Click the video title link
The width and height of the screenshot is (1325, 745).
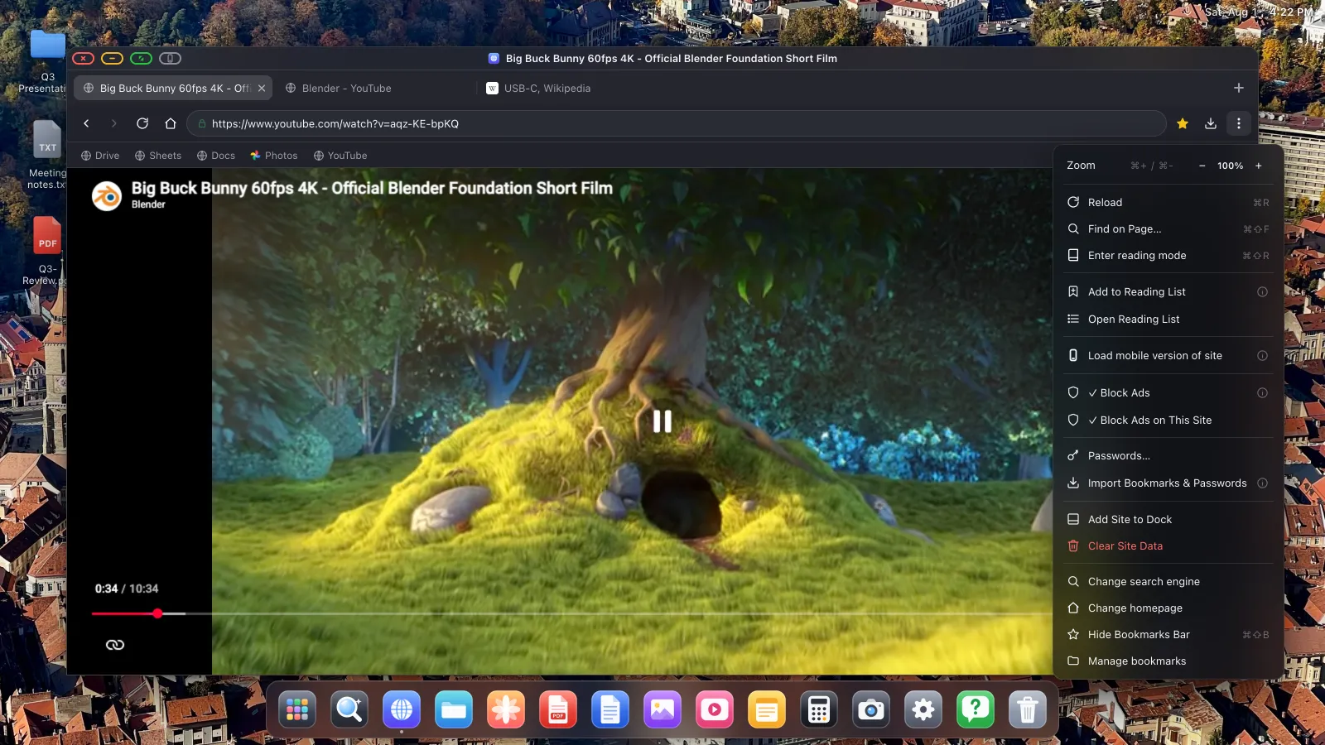coord(372,188)
